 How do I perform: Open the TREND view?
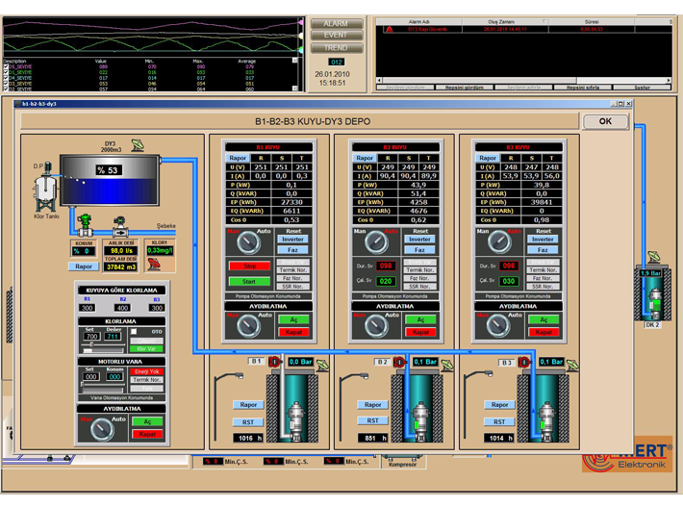pyautogui.click(x=336, y=48)
